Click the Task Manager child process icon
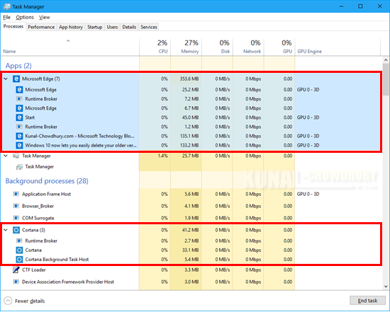This screenshot has height=312, width=390. (x=19, y=167)
